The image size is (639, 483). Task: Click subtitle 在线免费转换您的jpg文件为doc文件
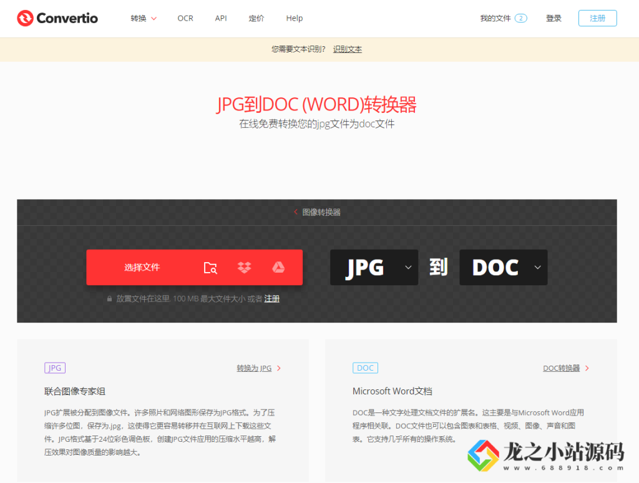pos(316,124)
